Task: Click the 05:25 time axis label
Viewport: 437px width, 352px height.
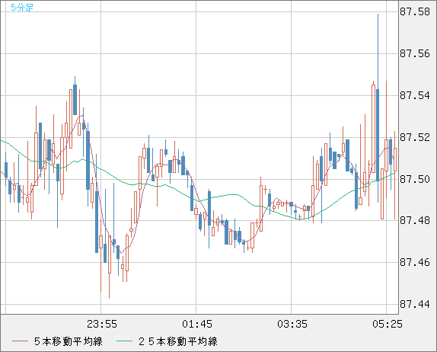Action: pyautogui.click(x=388, y=324)
